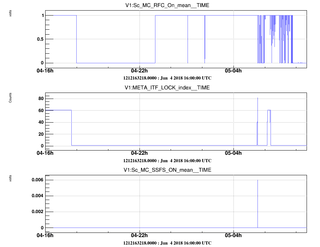This screenshot has width=320, height=247.
Task: Click y-axis value 1 on RFC_On plot
Action: coord(43,16)
